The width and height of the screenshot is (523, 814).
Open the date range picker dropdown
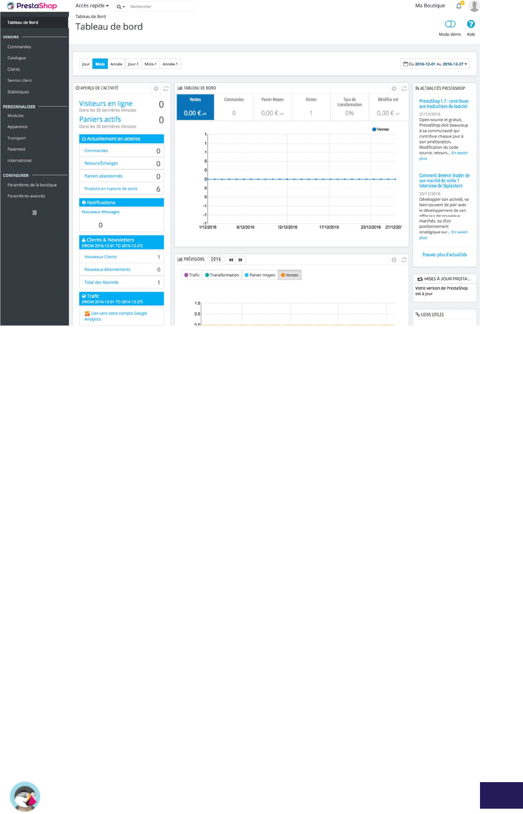[435, 64]
